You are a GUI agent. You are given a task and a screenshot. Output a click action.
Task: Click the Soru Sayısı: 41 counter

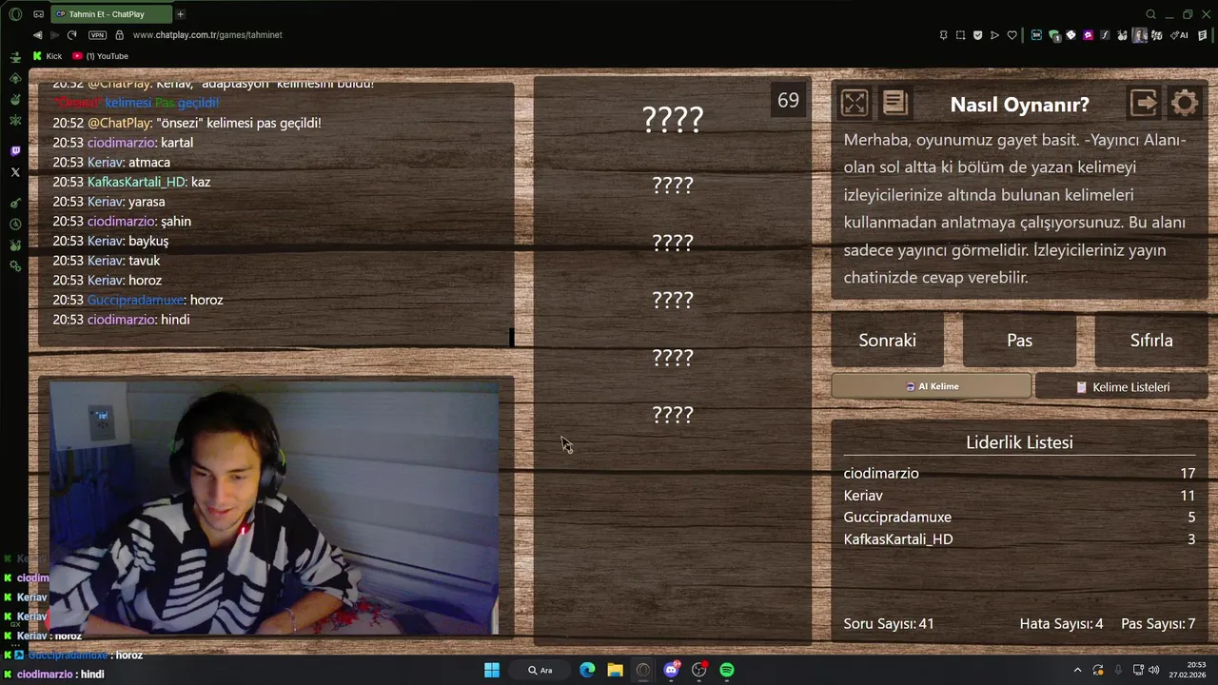click(889, 624)
